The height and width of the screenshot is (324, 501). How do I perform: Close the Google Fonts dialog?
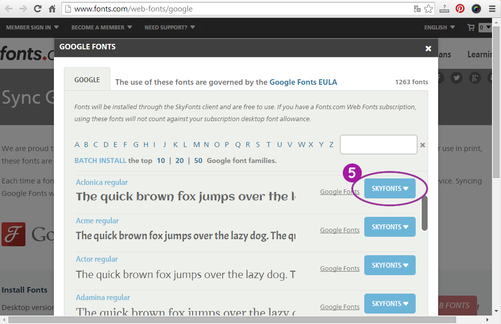tap(428, 48)
